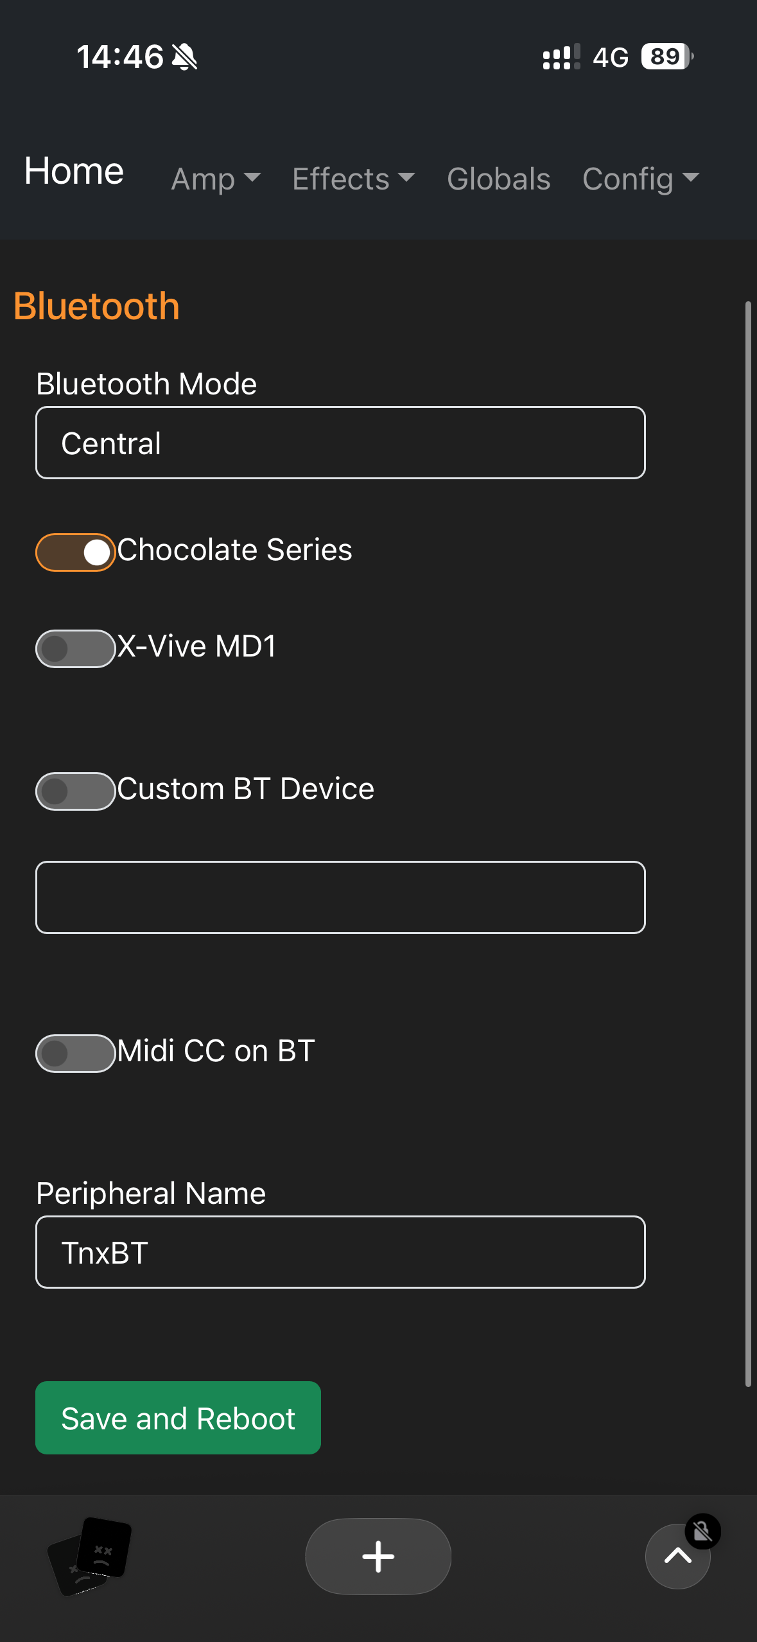Select the Home tab
The image size is (757, 1642).
(74, 170)
